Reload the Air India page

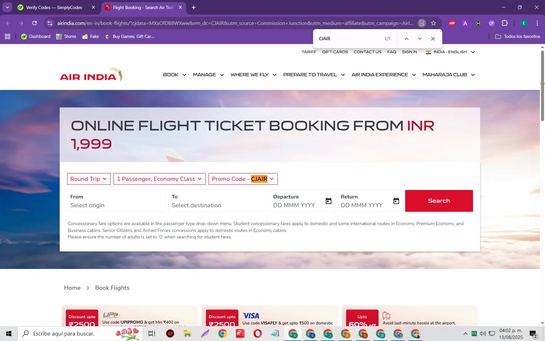(34, 23)
